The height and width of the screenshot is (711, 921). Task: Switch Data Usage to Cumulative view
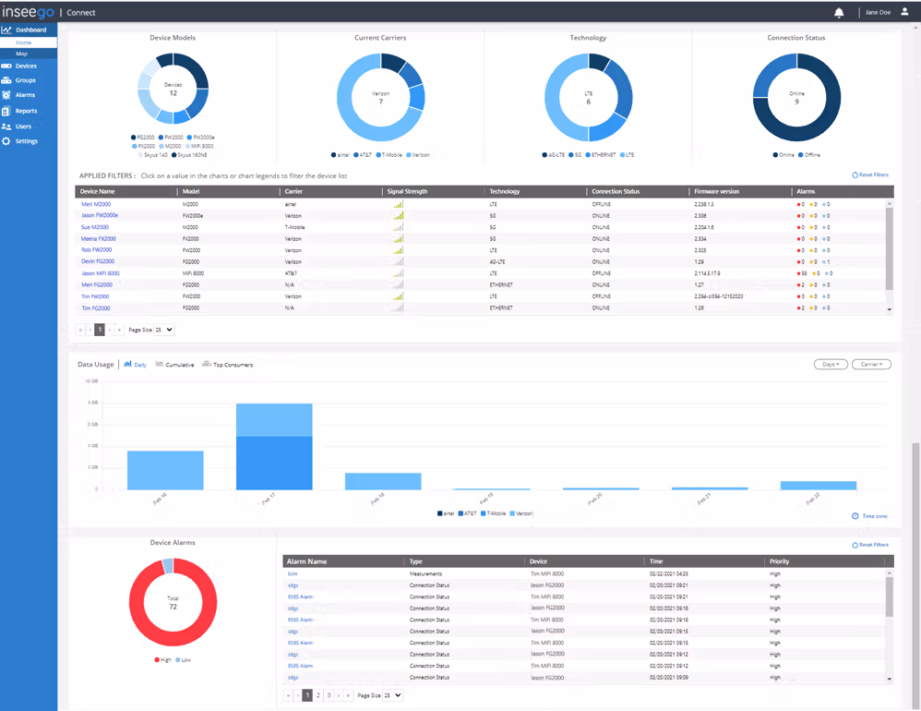[180, 365]
